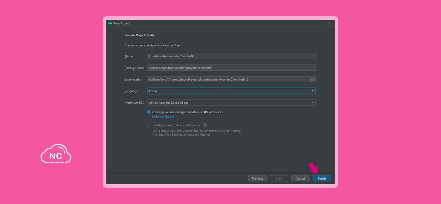Click the Google Maps Activity heading
441x204 pixels.
click(139, 35)
